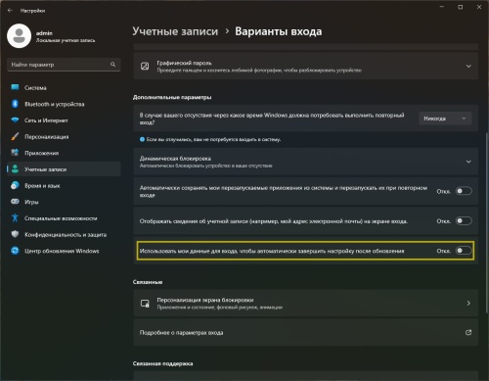Click external link icon for Подробнее о параметрах входа
Image resolution: width=489 pixels, height=381 pixels.
[468, 332]
